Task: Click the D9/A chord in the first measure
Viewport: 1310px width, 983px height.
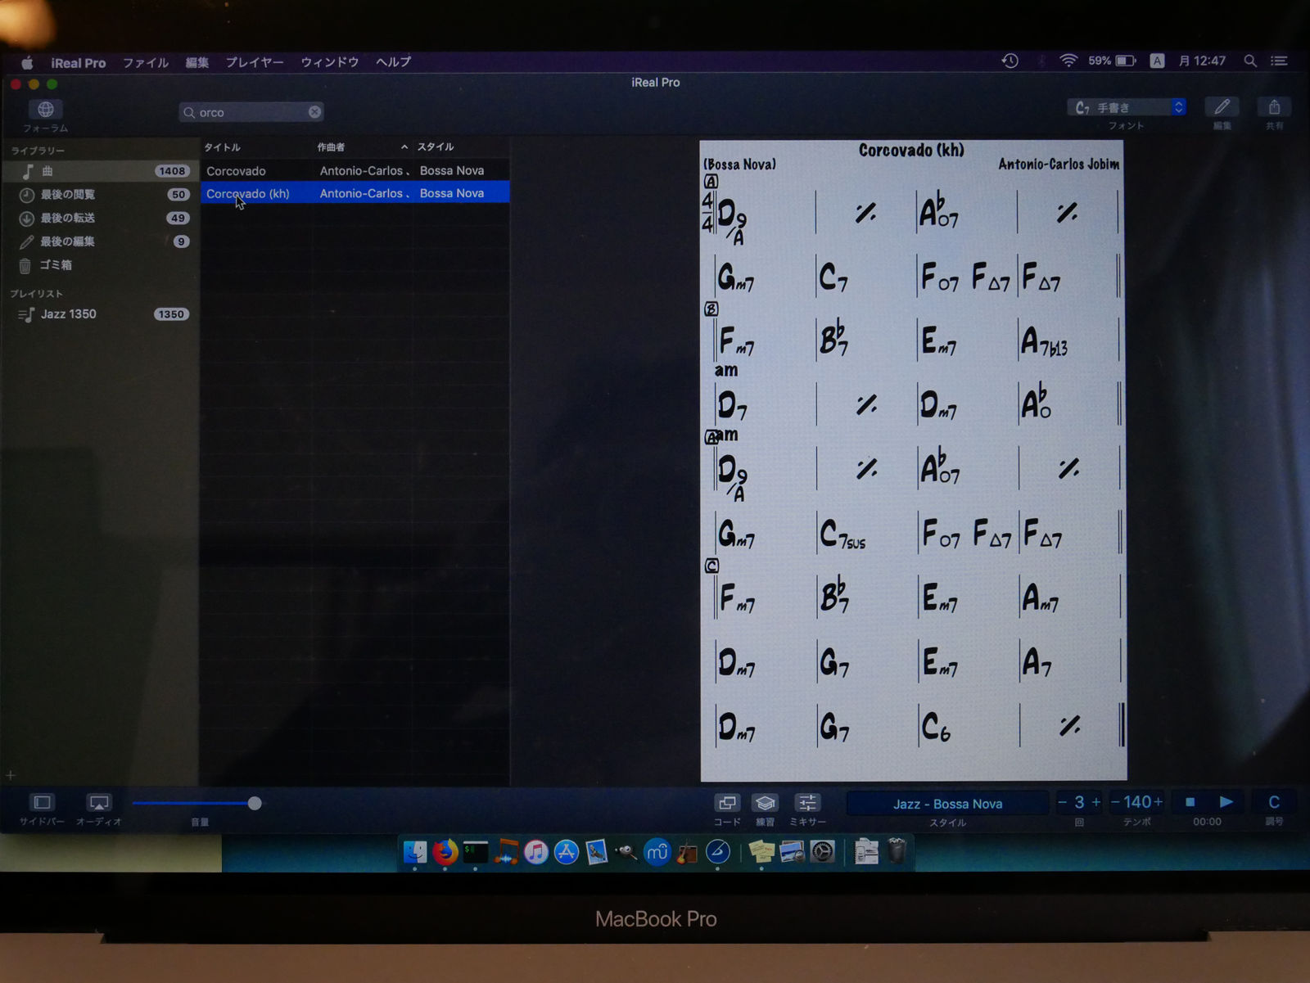Action: pyautogui.click(x=732, y=219)
